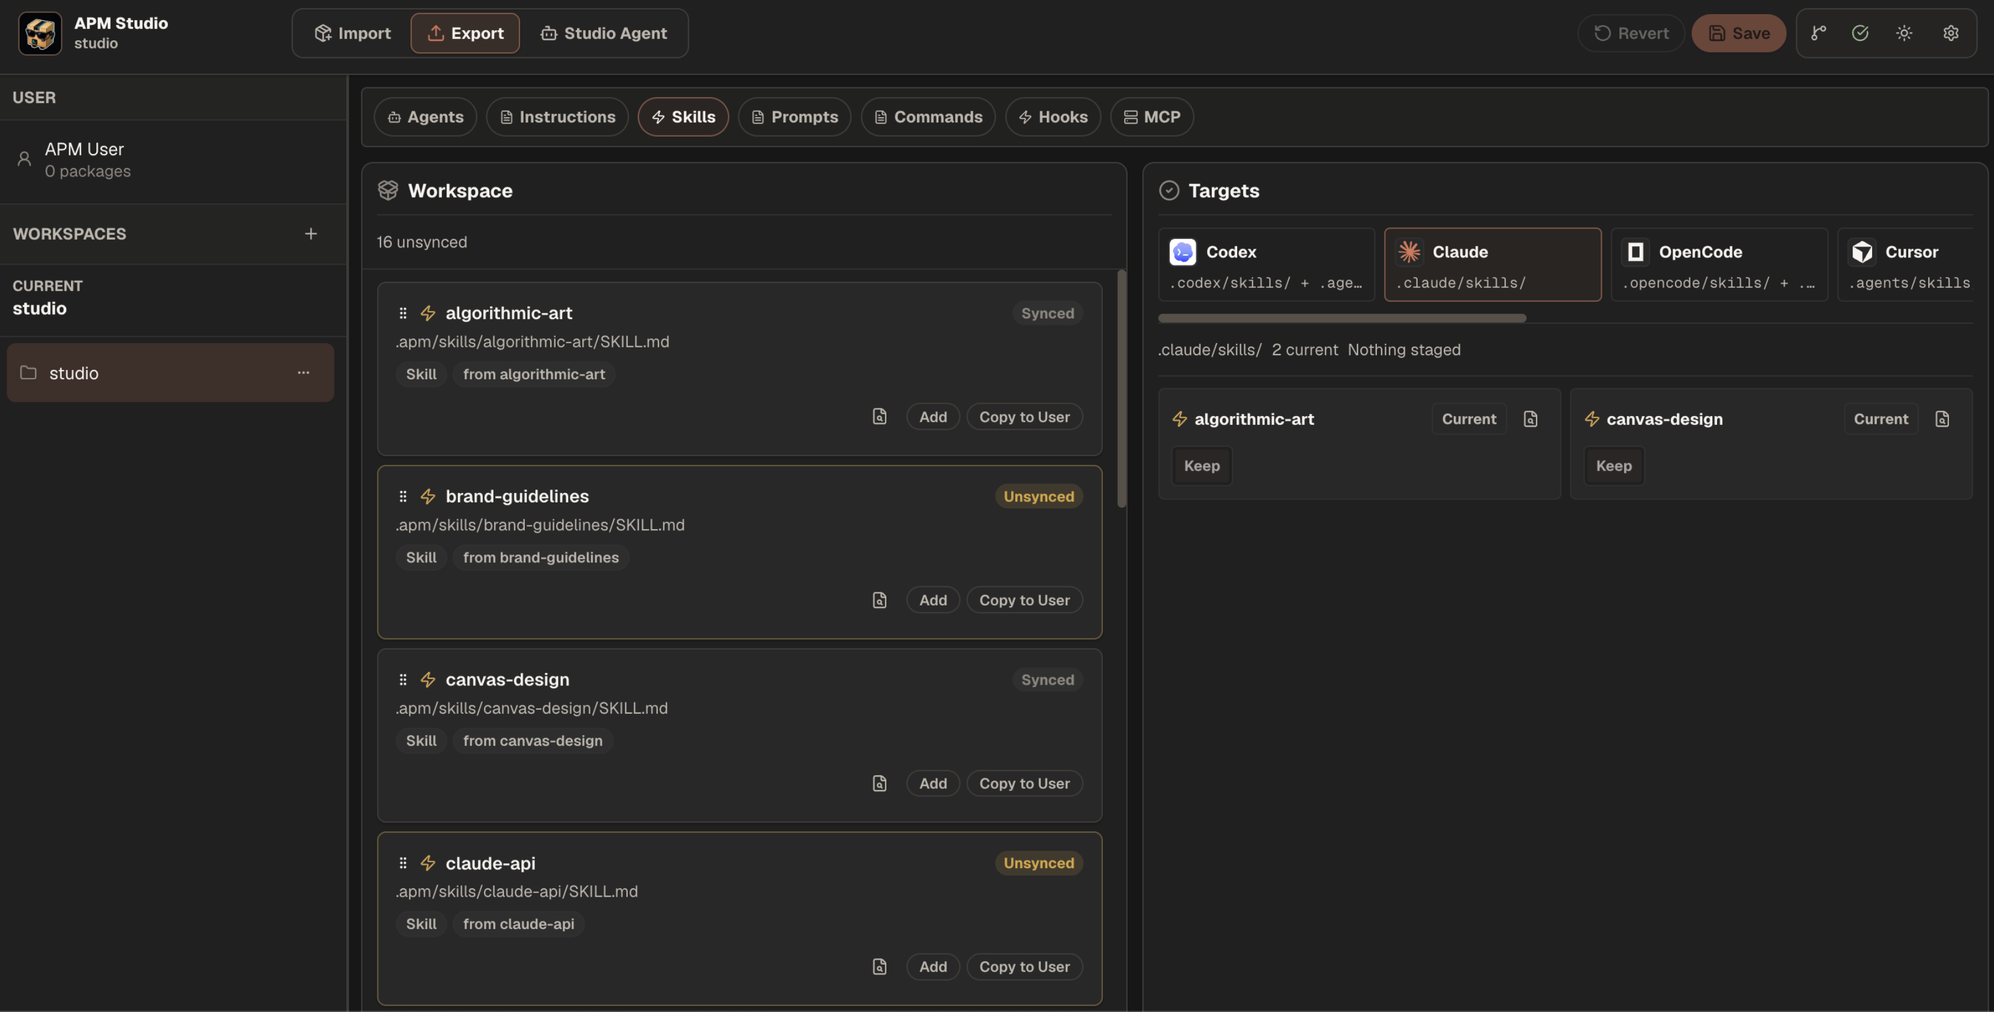
Task: Select the studio workspace folder row
Action: point(170,372)
